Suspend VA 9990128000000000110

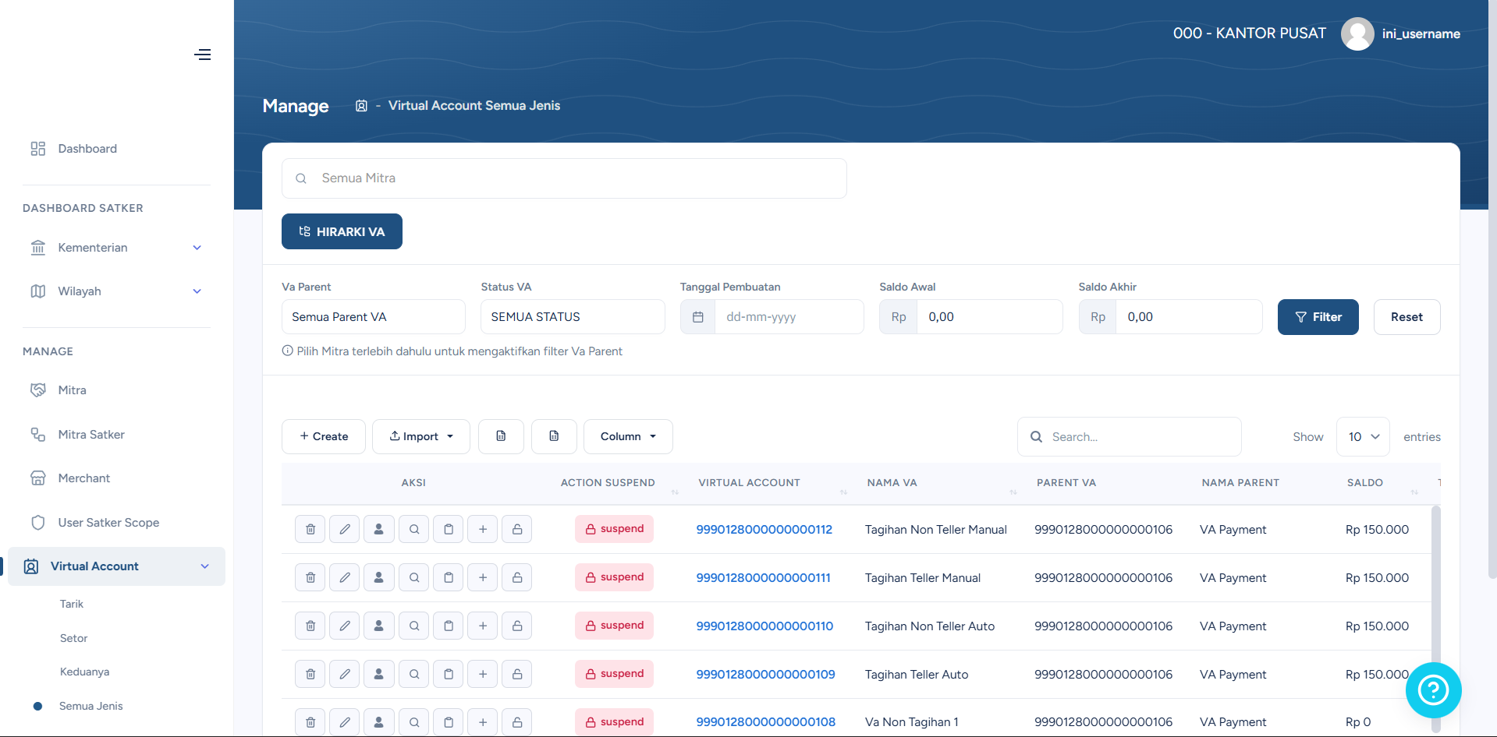pyautogui.click(x=615, y=626)
